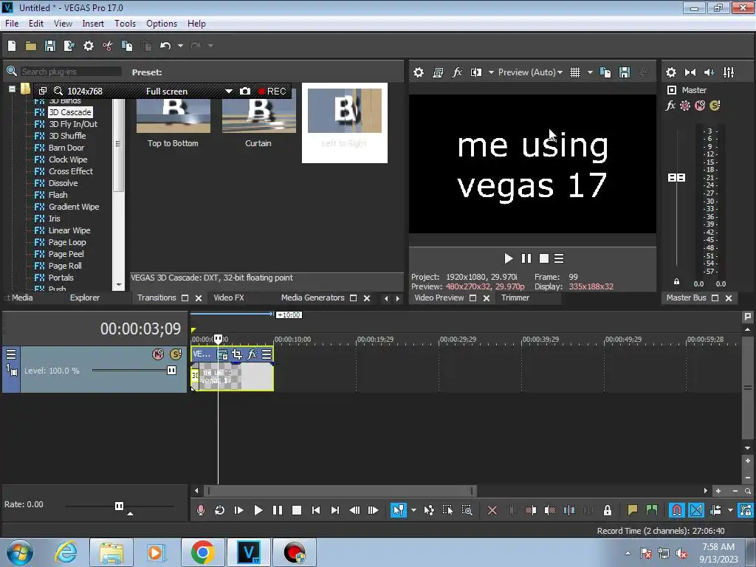756x567 pixels.
Task: Open Video Output FX icon in preview
Action: coord(457,72)
